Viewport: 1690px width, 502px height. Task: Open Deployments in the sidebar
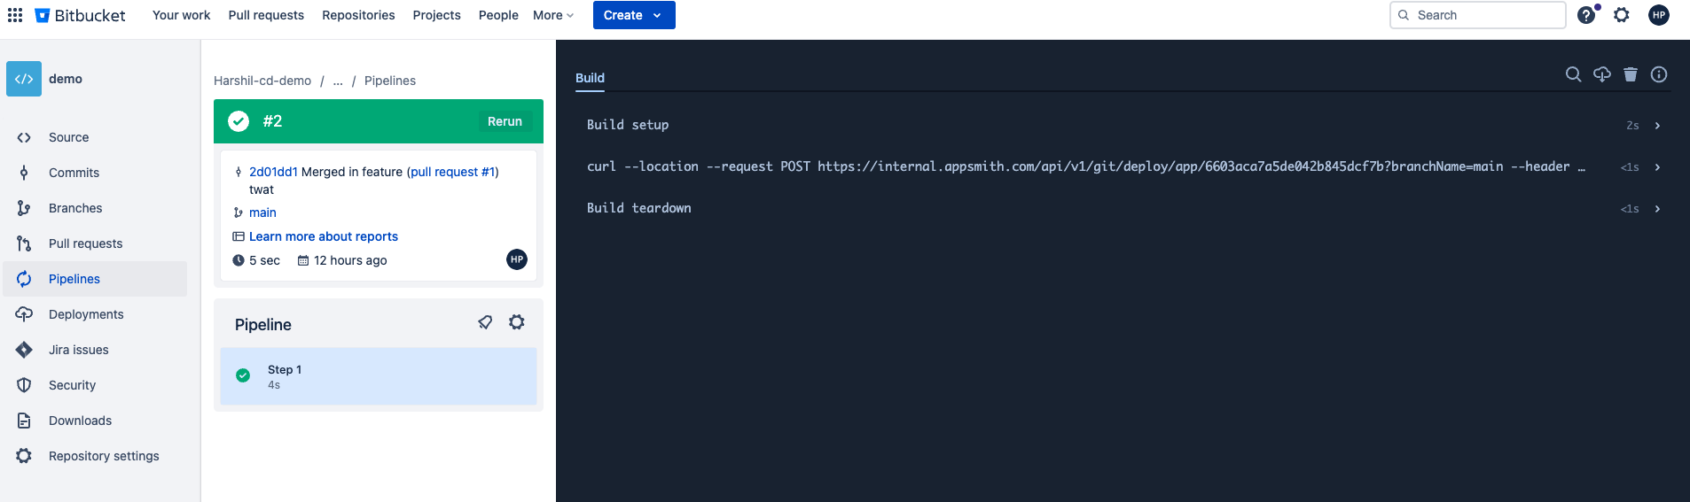click(86, 314)
